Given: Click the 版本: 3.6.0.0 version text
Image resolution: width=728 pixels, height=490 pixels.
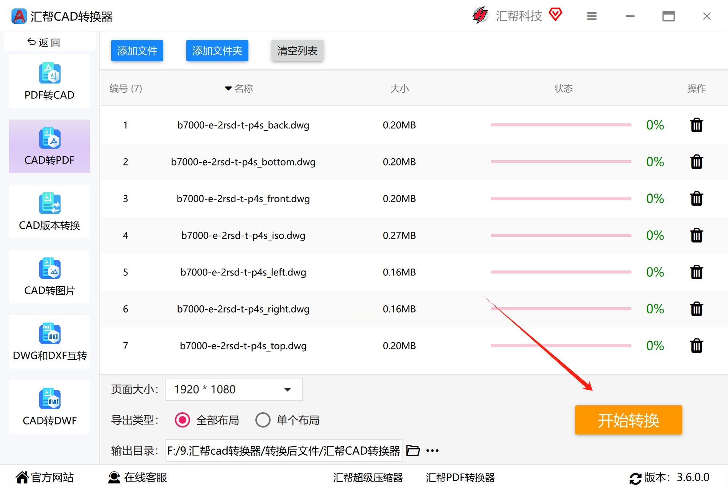Looking at the screenshot, I should tap(677, 477).
